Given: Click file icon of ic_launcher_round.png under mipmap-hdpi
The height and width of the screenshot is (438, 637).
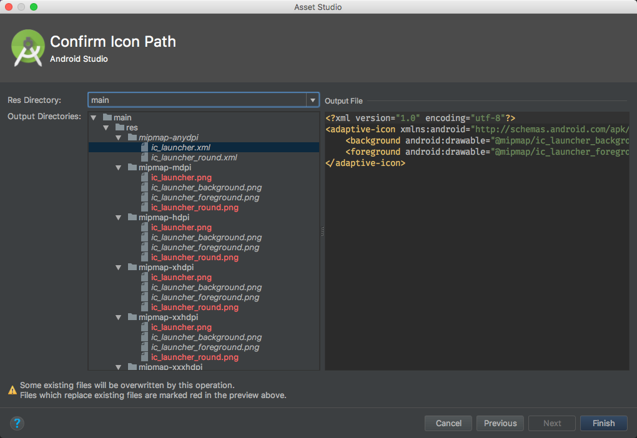Looking at the screenshot, I should pyautogui.click(x=145, y=257).
